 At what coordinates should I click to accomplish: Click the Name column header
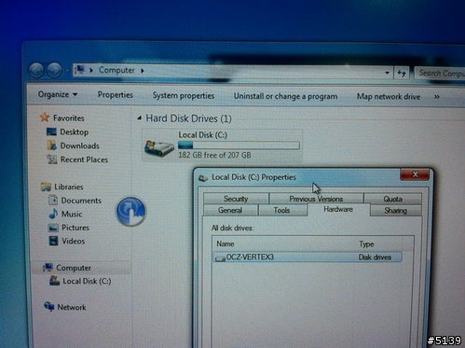coord(226,244)
